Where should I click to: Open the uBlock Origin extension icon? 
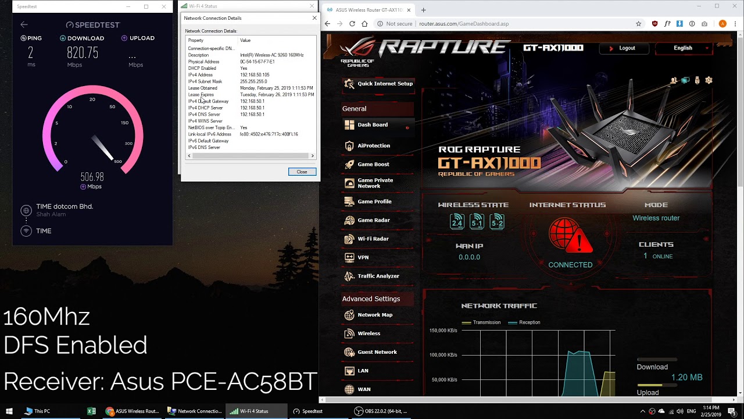(655, 24)
